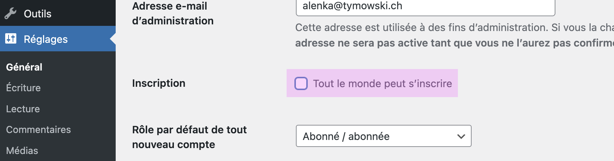The width and height of the screenshot is (614, 161).
Task: Click the Réglages sliders icon
Action: (11, 38)
